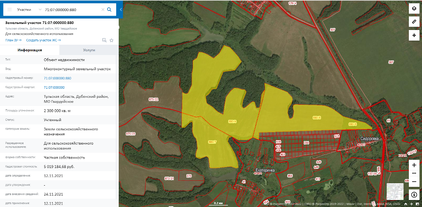
Task: Click the magnifier search icon
Action: [109, 9]
